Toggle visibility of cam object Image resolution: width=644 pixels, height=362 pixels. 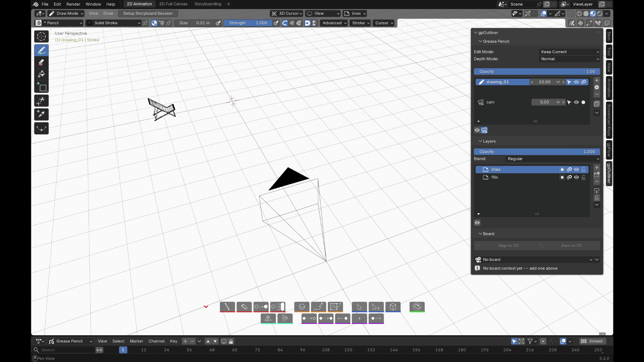(577, 102)
